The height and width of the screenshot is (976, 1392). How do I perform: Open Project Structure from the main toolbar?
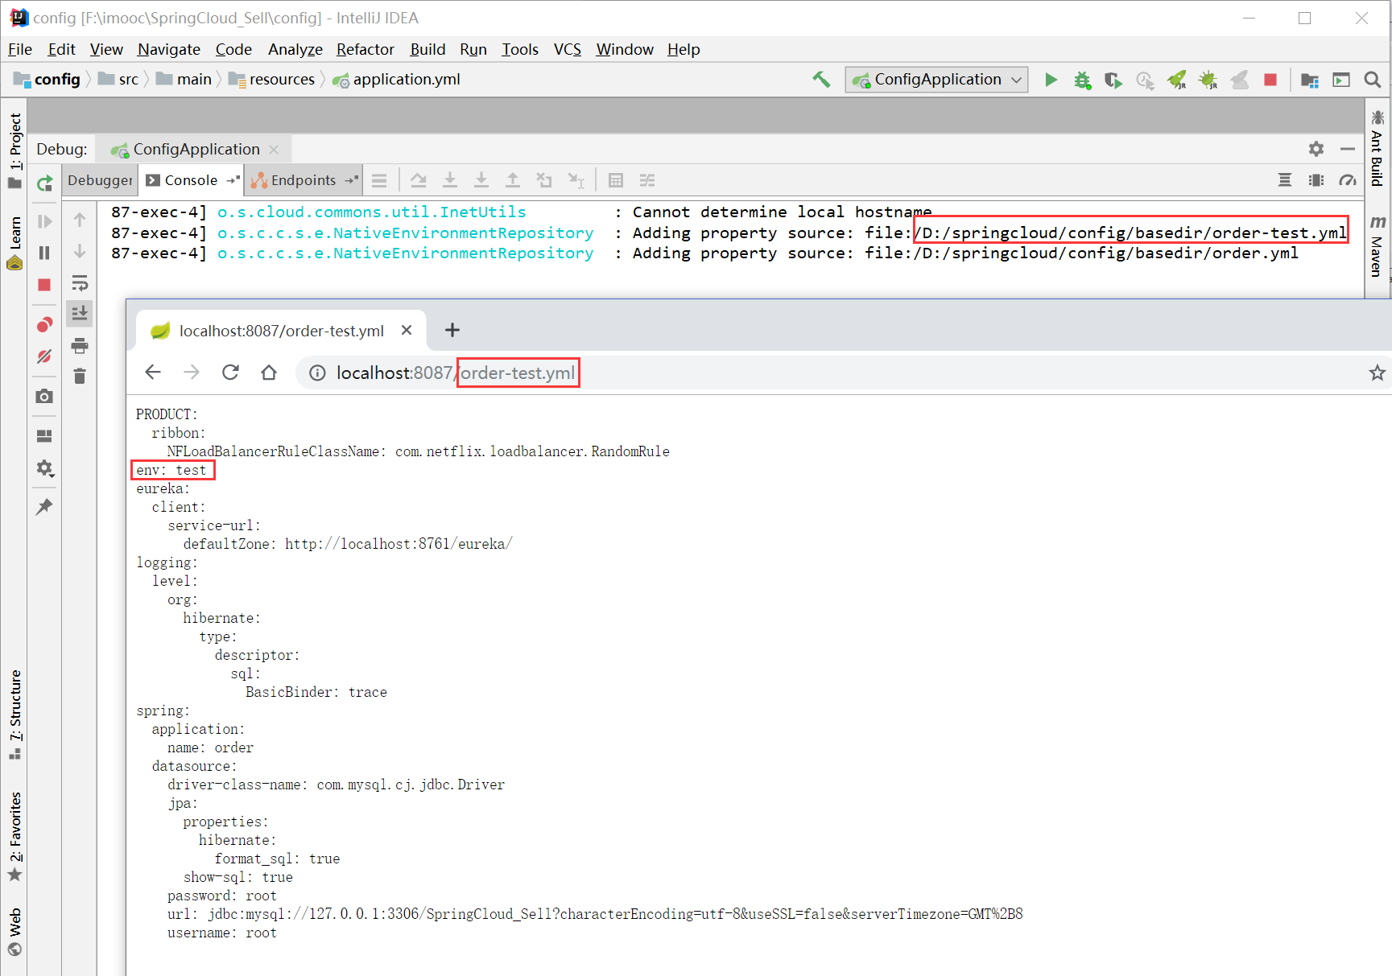pyautogui.click(x=1310, y=80)
